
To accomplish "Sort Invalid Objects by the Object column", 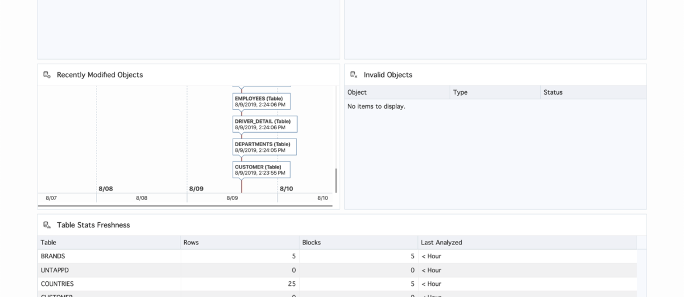I will 397,92.
